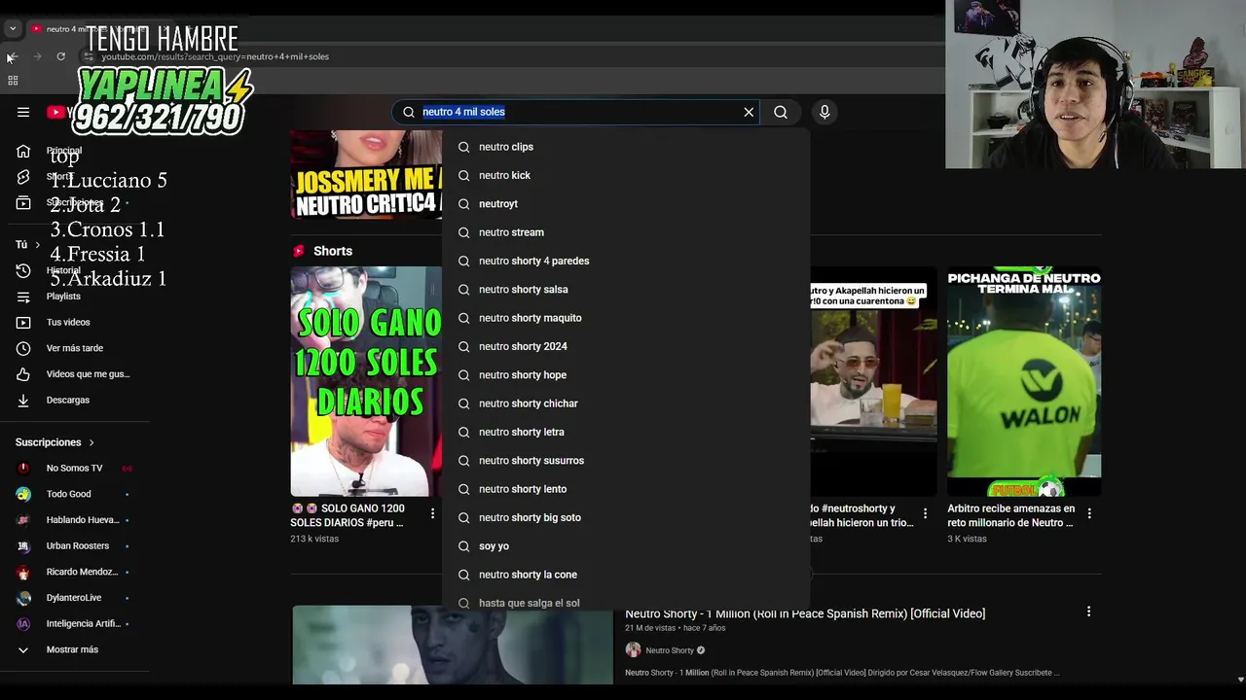Expand the Suscripciones header arrow
This screenshot has width=1246, height=700.
pos(92,442)
